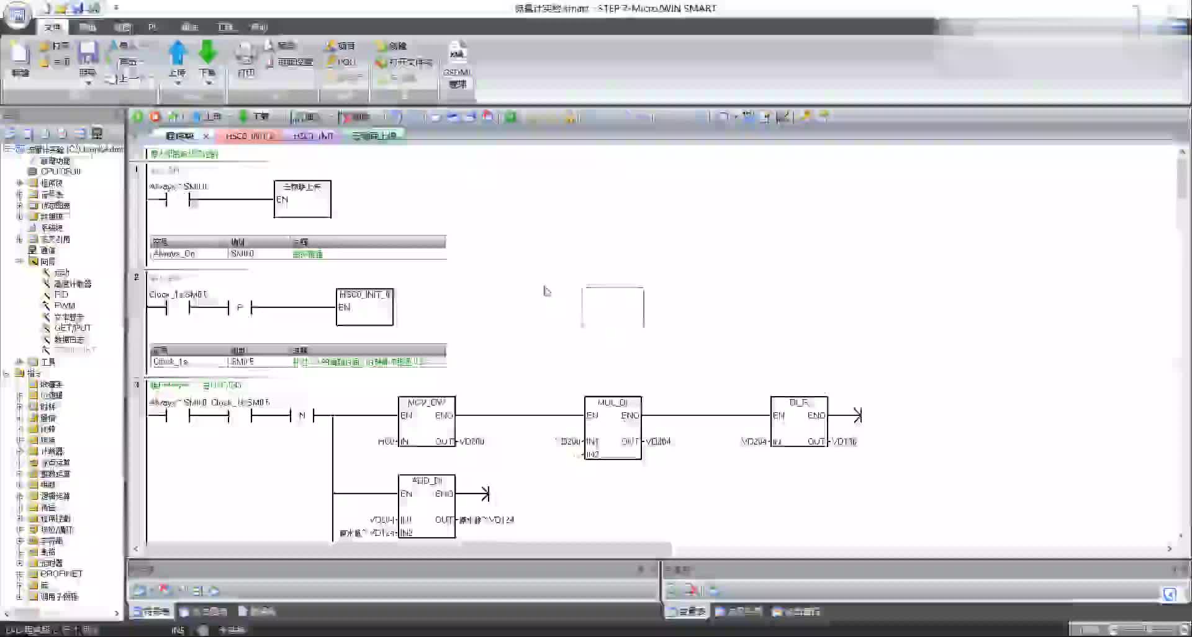The height and width of the screenshot is (637, 1192).
Task: Click the 创建 library create icon
Action: [391, 46]
